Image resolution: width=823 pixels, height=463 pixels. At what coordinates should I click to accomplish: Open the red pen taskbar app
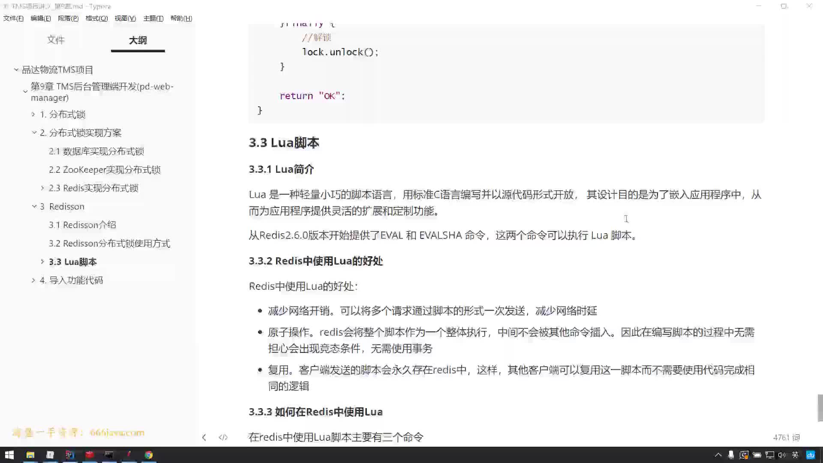coord(129,455)
